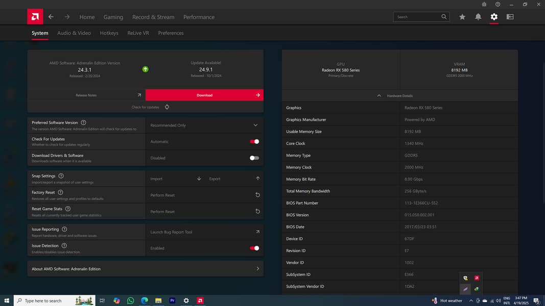Expand About AMD Software: Adrenalin Edition
The image size is (545, 306).
pos(145,269)
